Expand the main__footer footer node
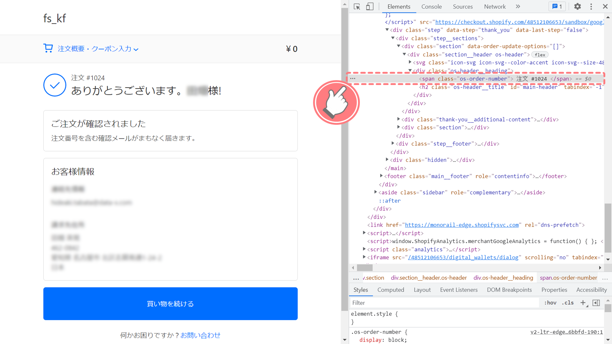The height and width of the screenshot is (344, 612). [x=381, y=176]
